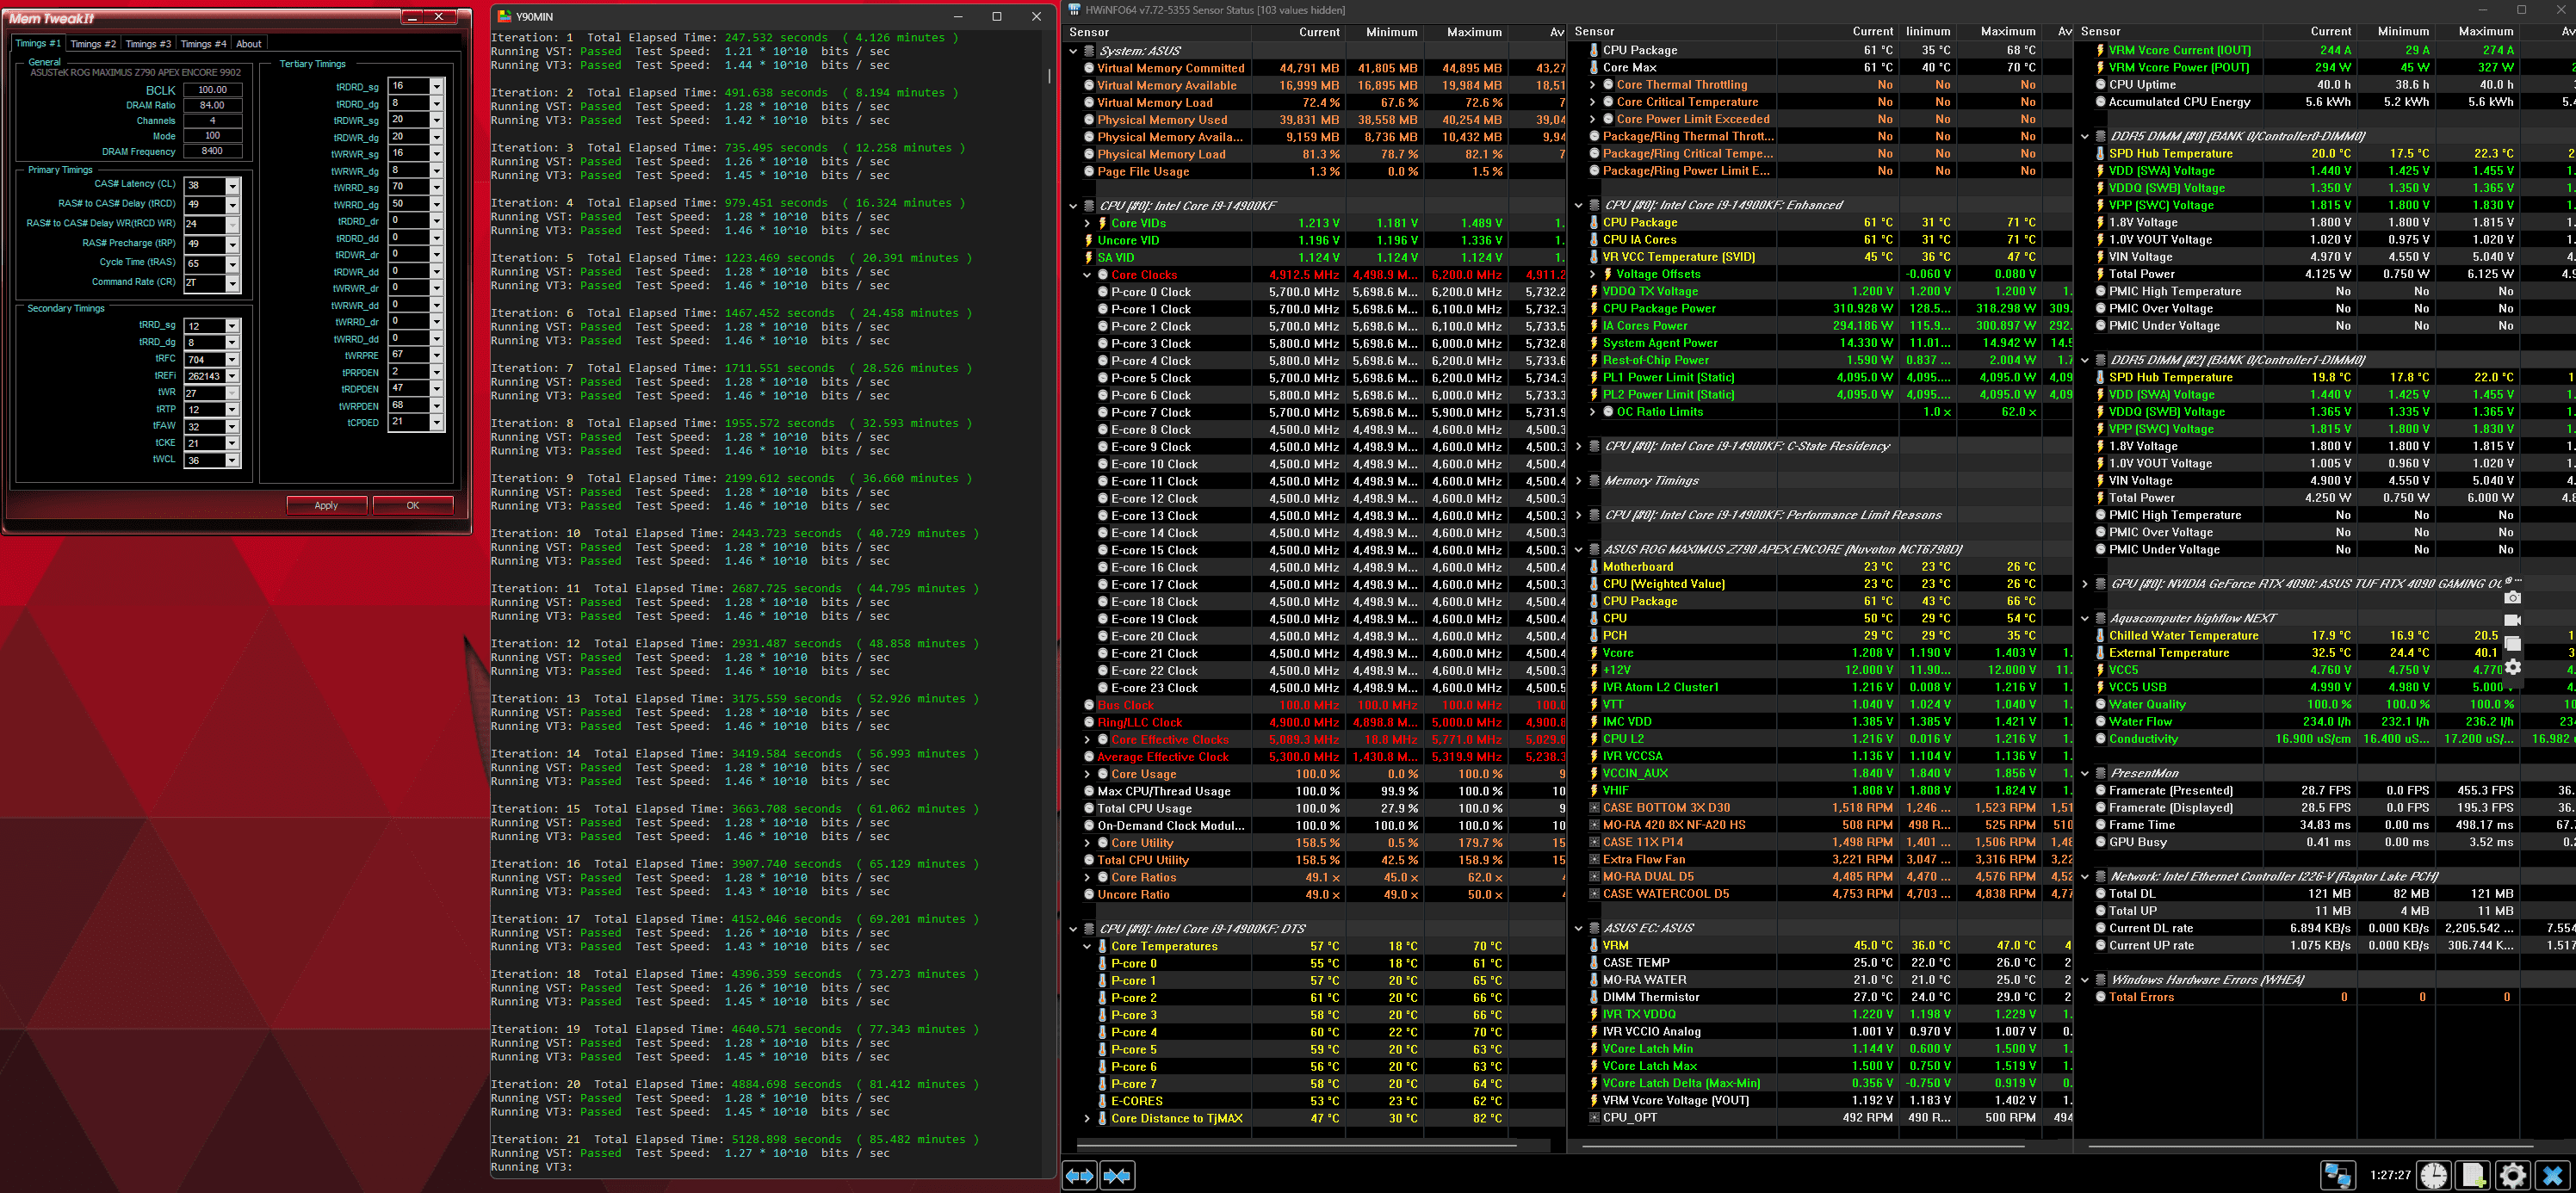The width and height of the screenshot is (2576, 1193).
Task: Click the start logging sheet icon
Action: (2473, 1175)
